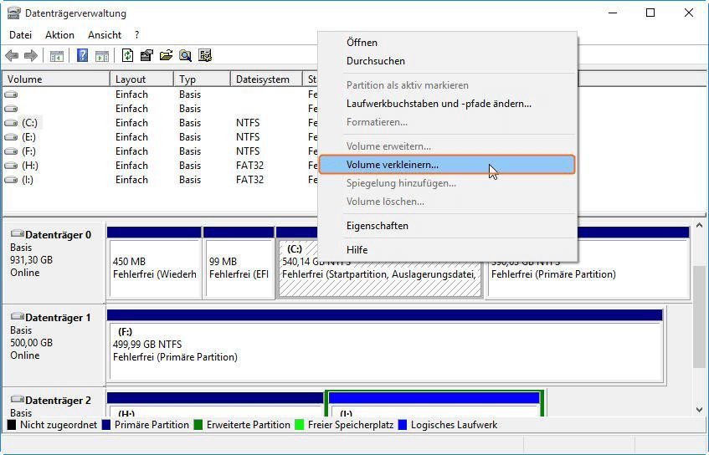Click the greyed Formatieren entry

(x=448, y=122)
